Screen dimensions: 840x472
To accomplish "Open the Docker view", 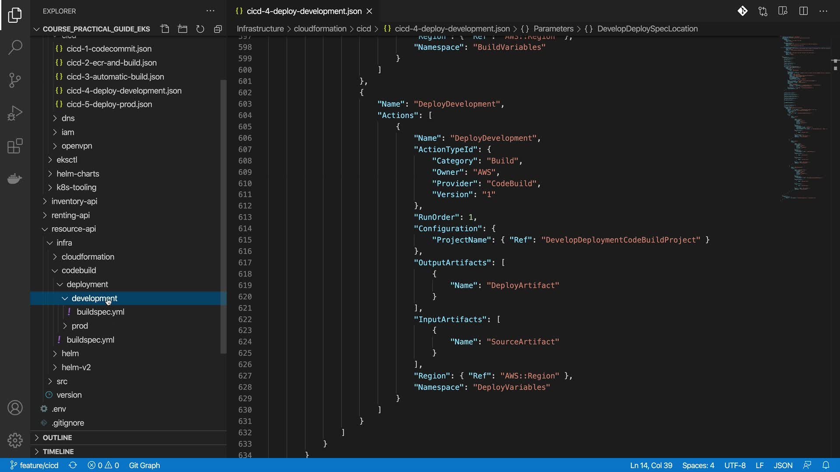I will [15, 178].
